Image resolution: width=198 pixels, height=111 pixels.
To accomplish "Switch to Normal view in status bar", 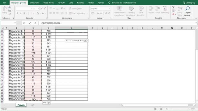I will (x=155, y=109).
